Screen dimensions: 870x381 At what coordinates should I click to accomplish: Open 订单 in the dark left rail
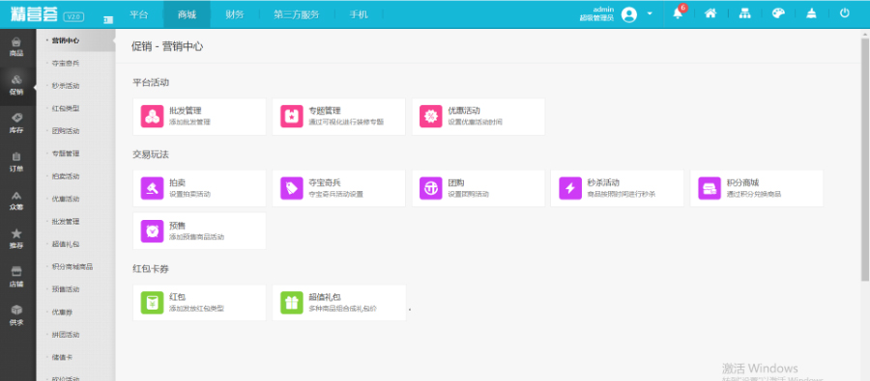(16, 163)
